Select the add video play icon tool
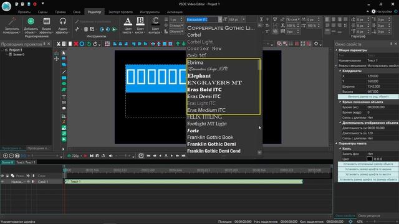The height and width of the screenshot is (224, 399). tap(64, 139)
